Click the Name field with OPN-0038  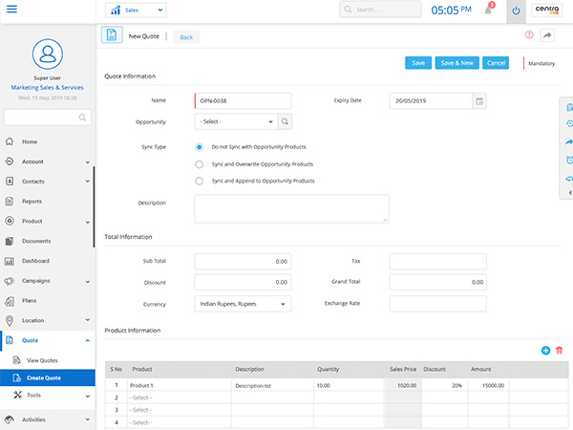243,101
